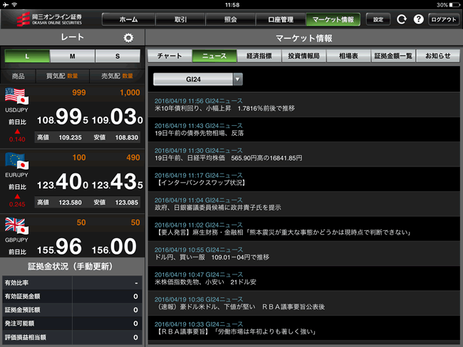The image size is (463, 347).
Task: Switch to the ニュース tab
Action: (x=214, y=55)
